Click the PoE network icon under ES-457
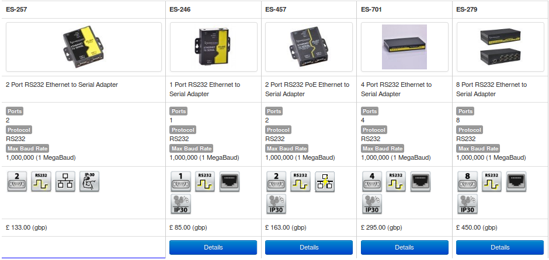Image resolution: width=549 pixels, height=260 pixels. pyautogui.click(x=324, y=181)
